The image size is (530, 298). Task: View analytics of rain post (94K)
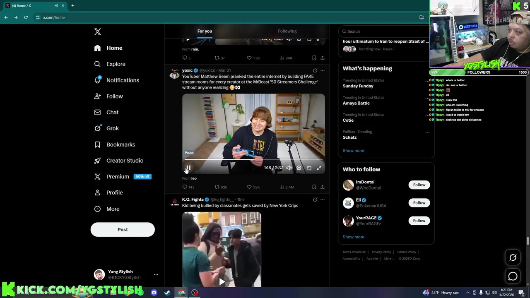286,58
